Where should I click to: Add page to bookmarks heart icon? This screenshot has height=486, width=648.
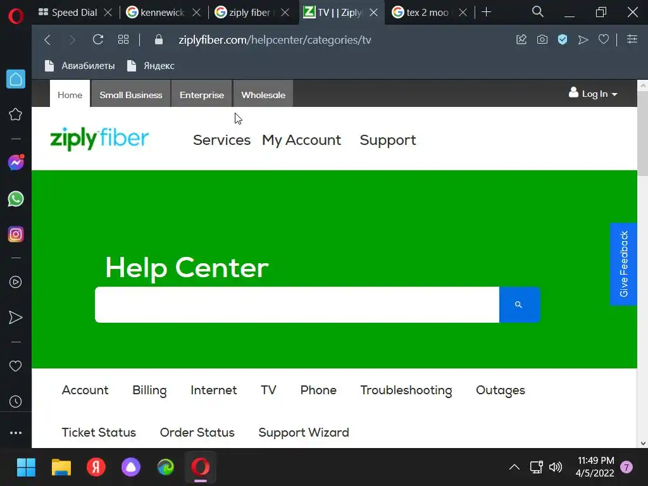click(604, 39)
